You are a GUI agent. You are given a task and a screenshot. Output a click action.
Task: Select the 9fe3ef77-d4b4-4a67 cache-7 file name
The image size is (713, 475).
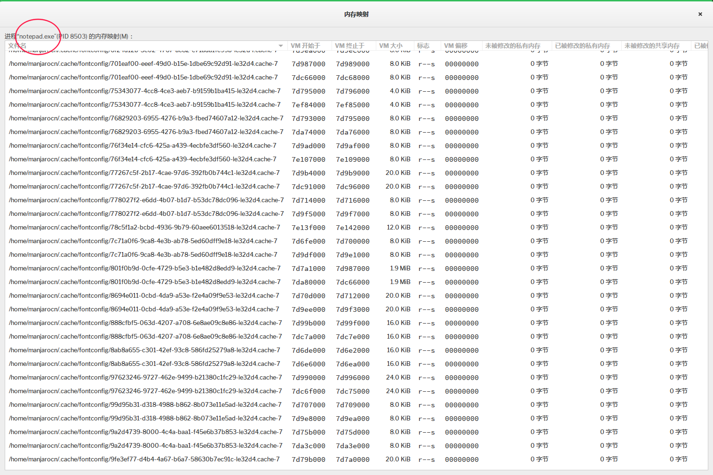(144, 459)
